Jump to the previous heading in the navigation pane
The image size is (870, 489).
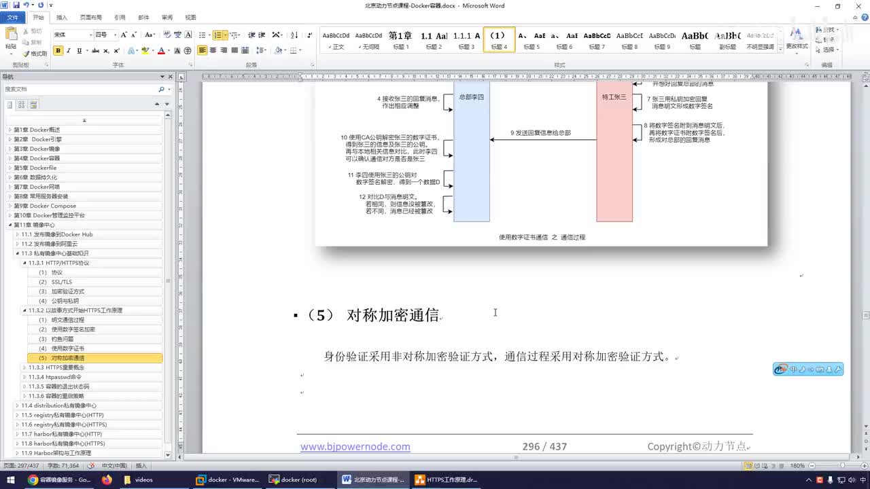click(x=157, y=105)
